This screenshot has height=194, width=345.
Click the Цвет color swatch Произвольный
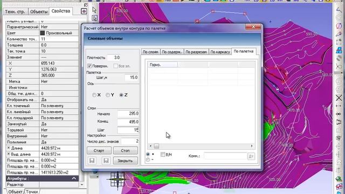coord(43,33)
